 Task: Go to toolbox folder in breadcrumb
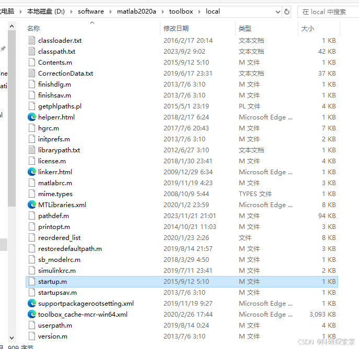[181, 11]
